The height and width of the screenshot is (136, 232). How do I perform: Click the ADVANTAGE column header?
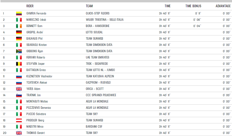point(223,6)
